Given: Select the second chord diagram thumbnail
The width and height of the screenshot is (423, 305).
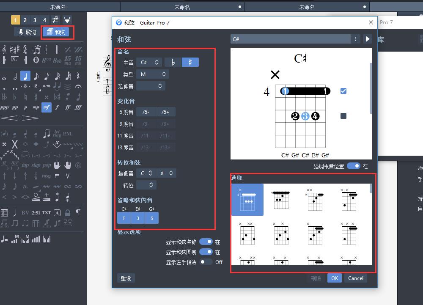Looking at the screenshot, I should pyautogui.click(x=281, y=199).
